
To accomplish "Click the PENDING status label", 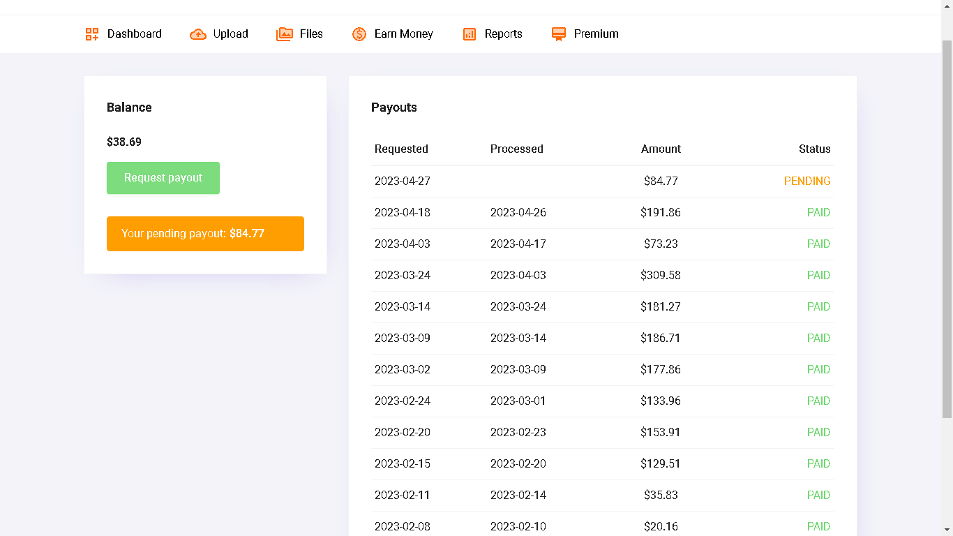I will 806,181.
